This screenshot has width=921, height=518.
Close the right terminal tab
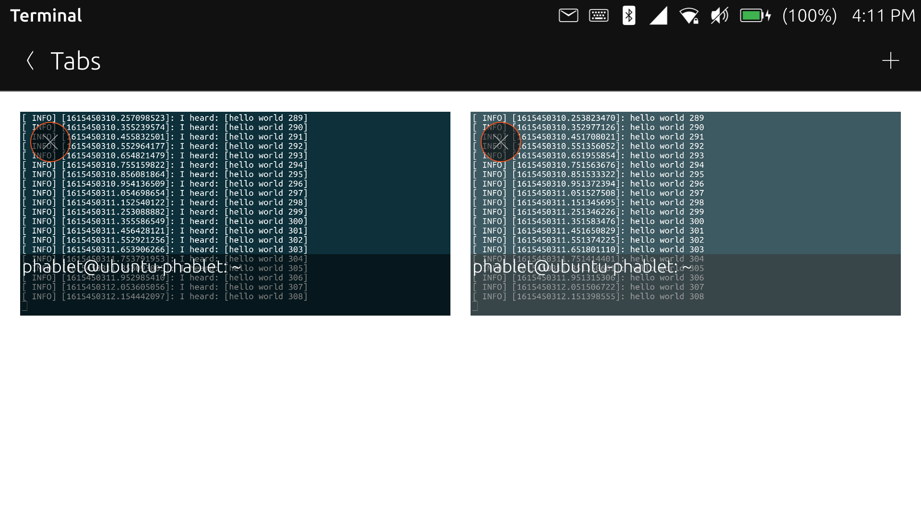tap(501, 142)
